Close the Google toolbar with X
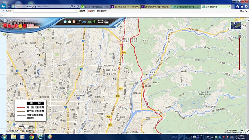The height and width of the screenshot is (140, 249). point(3,11)
